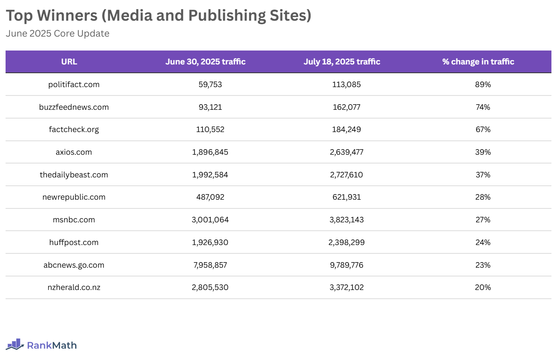This screenshot has height=358, width=557.
Task: Click the 2,639,477 traffic value
Action: click(347, 152)
